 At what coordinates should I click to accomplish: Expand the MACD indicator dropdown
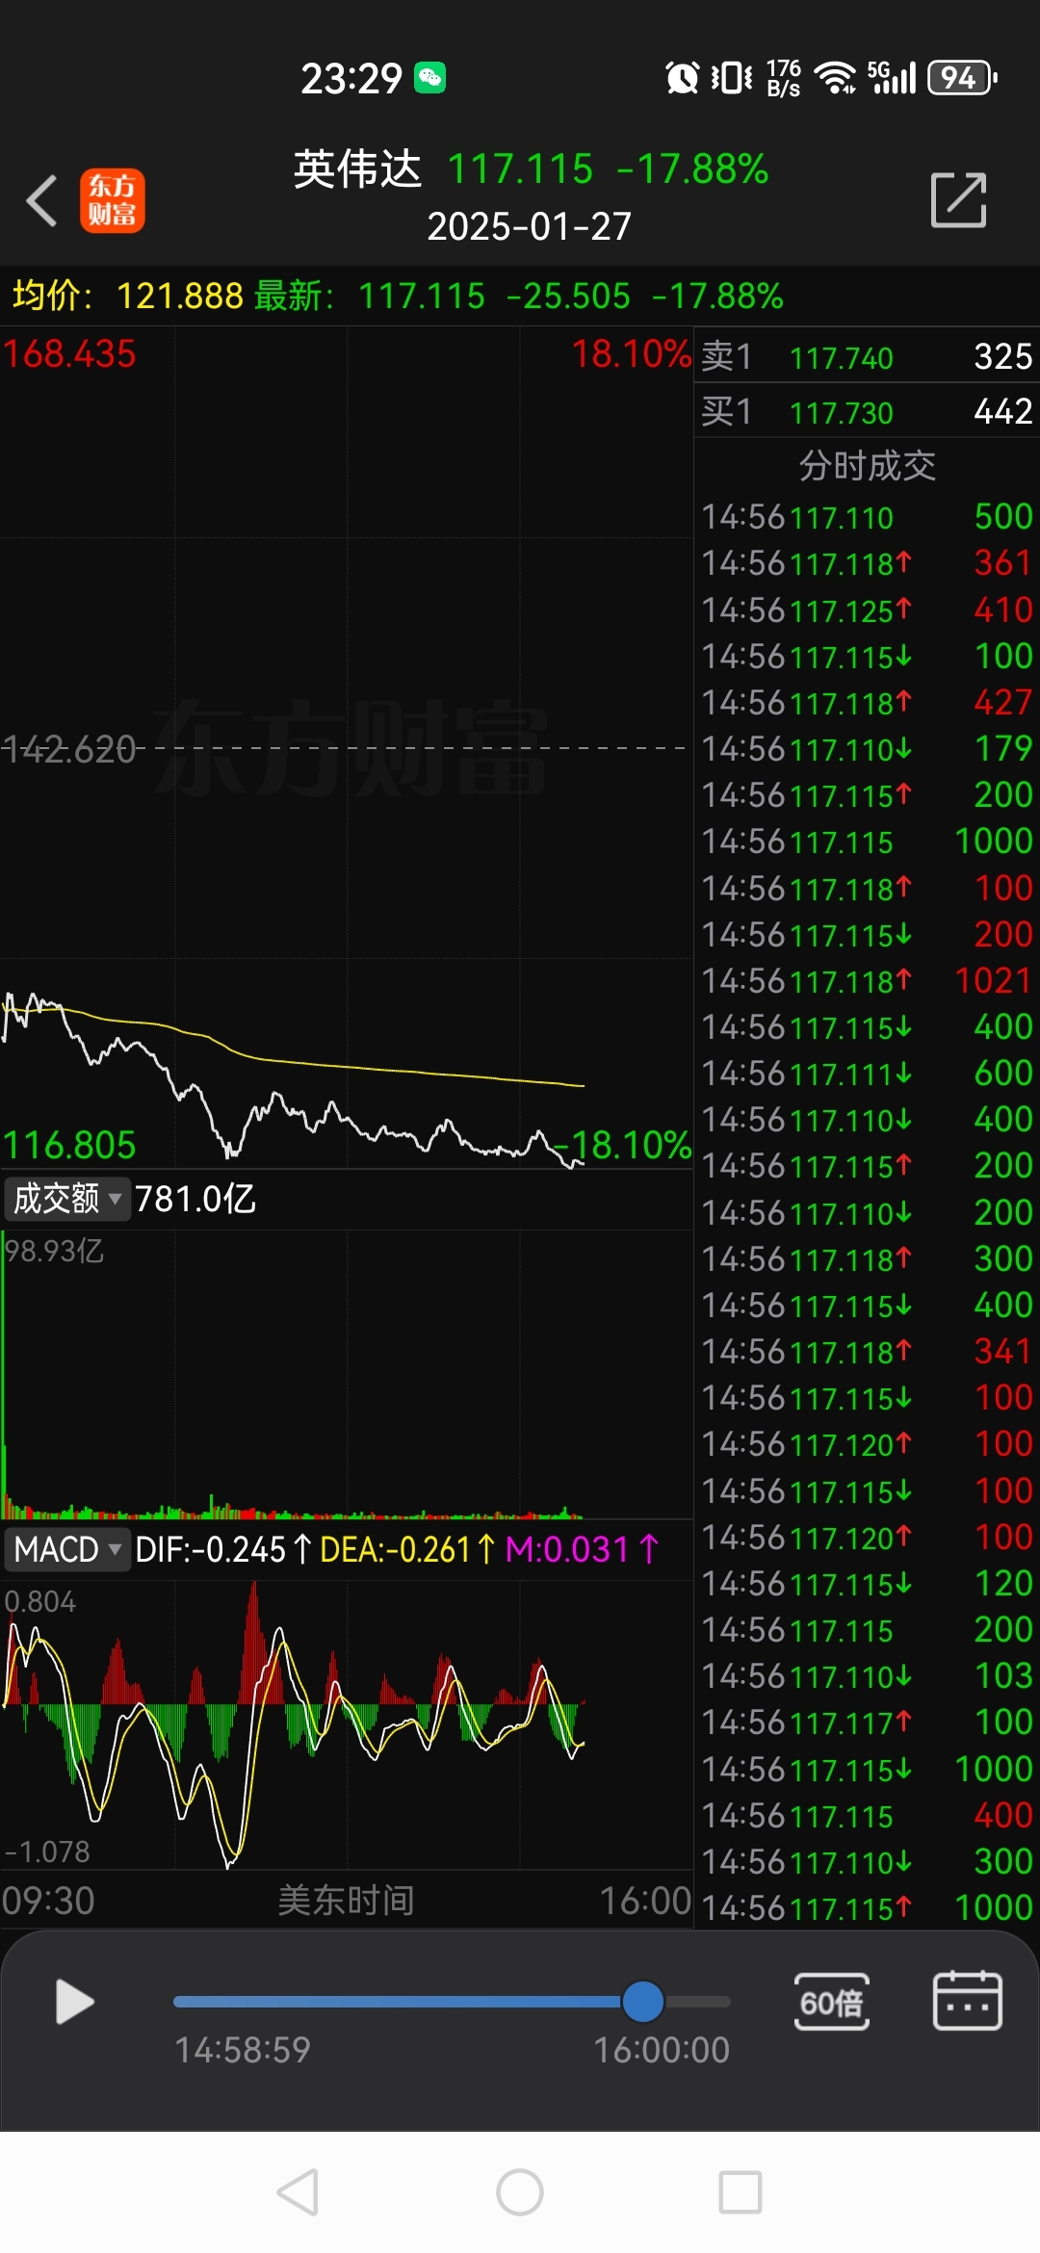point(66,1549)
